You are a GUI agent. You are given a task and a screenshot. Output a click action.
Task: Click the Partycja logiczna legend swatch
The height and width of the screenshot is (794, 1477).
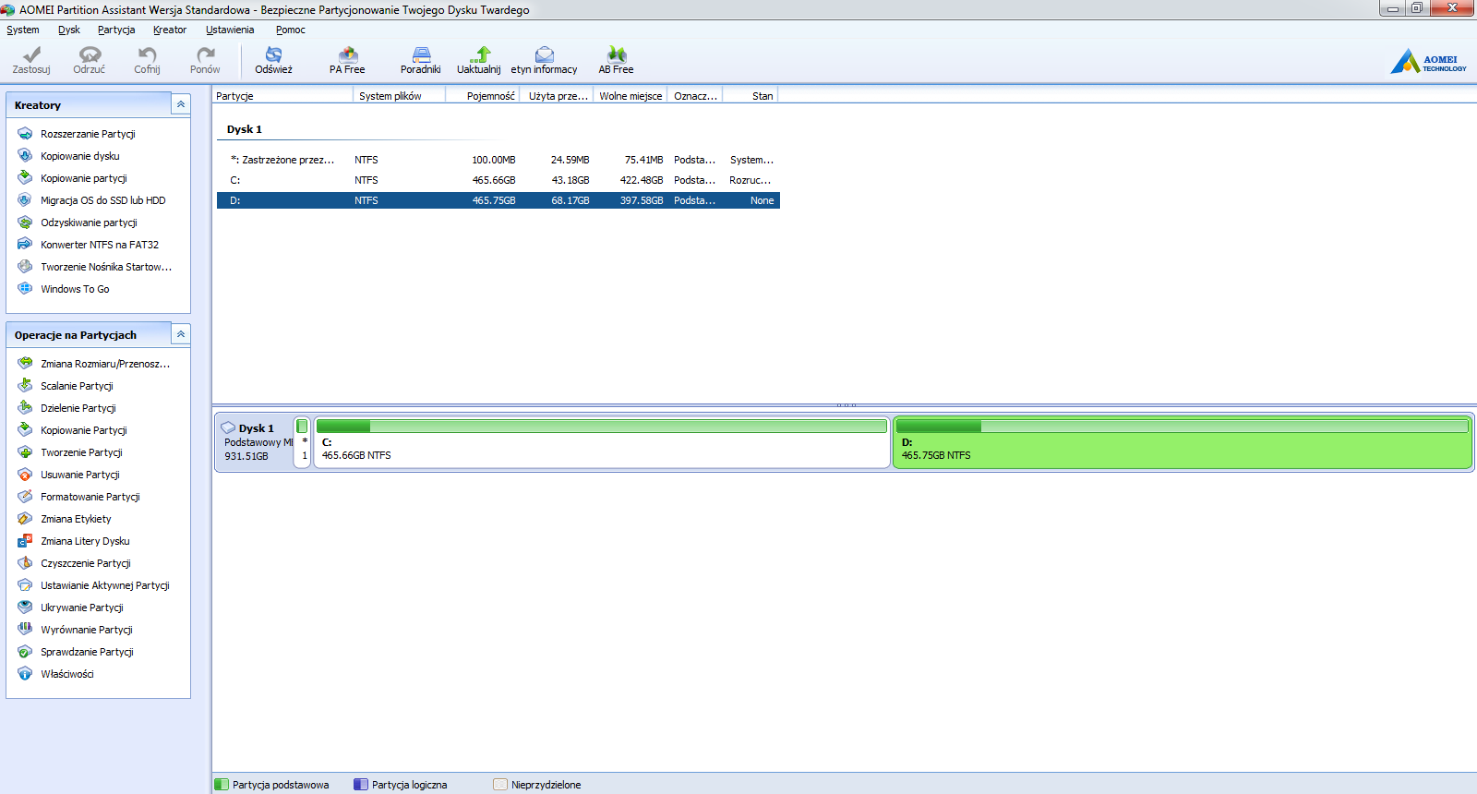point(361,785)
